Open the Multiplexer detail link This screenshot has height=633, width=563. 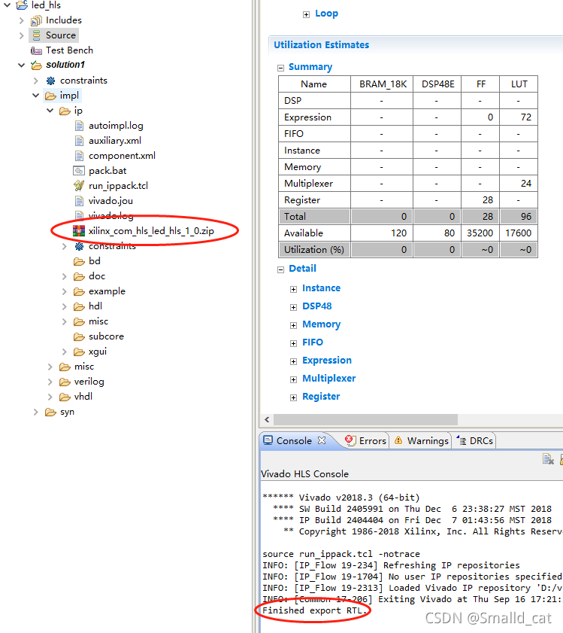[329, 379]
